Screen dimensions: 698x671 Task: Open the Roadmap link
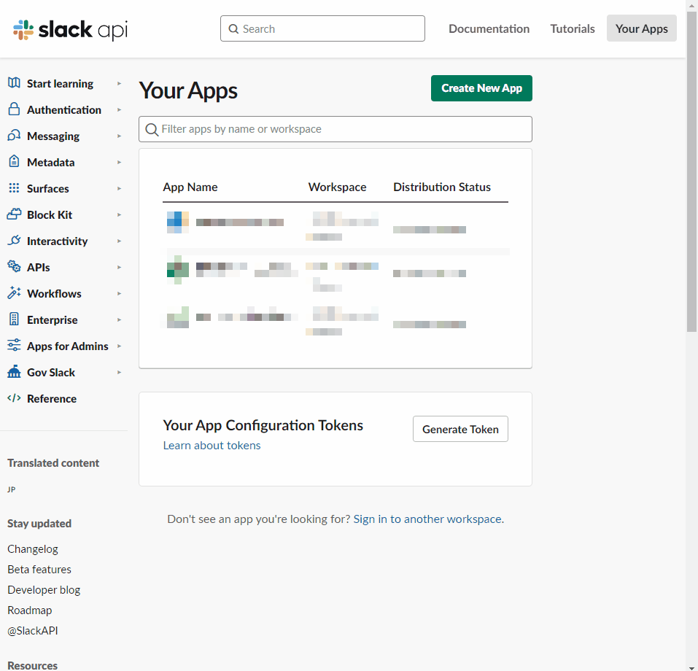tap(29, 610)
